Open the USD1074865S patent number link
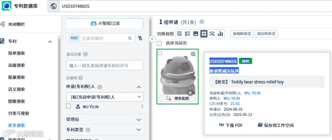This screenshot has width=332, height=140. coord(223,61)
